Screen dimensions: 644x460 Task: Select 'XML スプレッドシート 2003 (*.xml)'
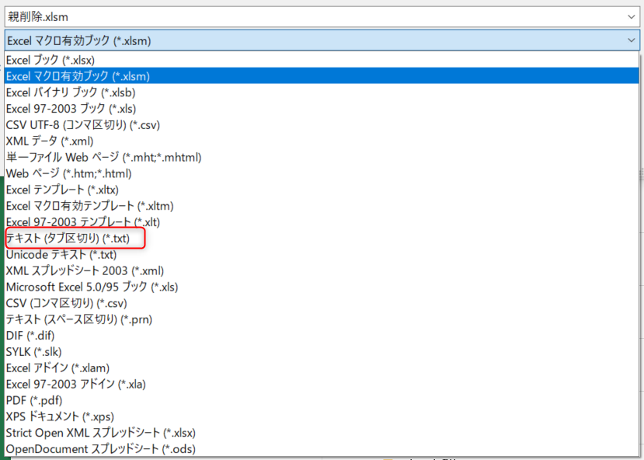click(x=322, y=270)
